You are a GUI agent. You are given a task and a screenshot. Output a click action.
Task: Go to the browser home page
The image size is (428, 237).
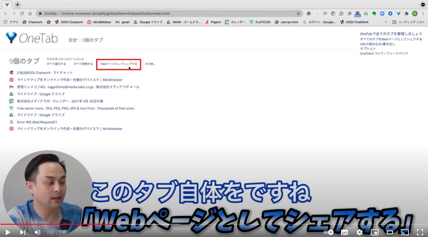(x=30, y=14)
